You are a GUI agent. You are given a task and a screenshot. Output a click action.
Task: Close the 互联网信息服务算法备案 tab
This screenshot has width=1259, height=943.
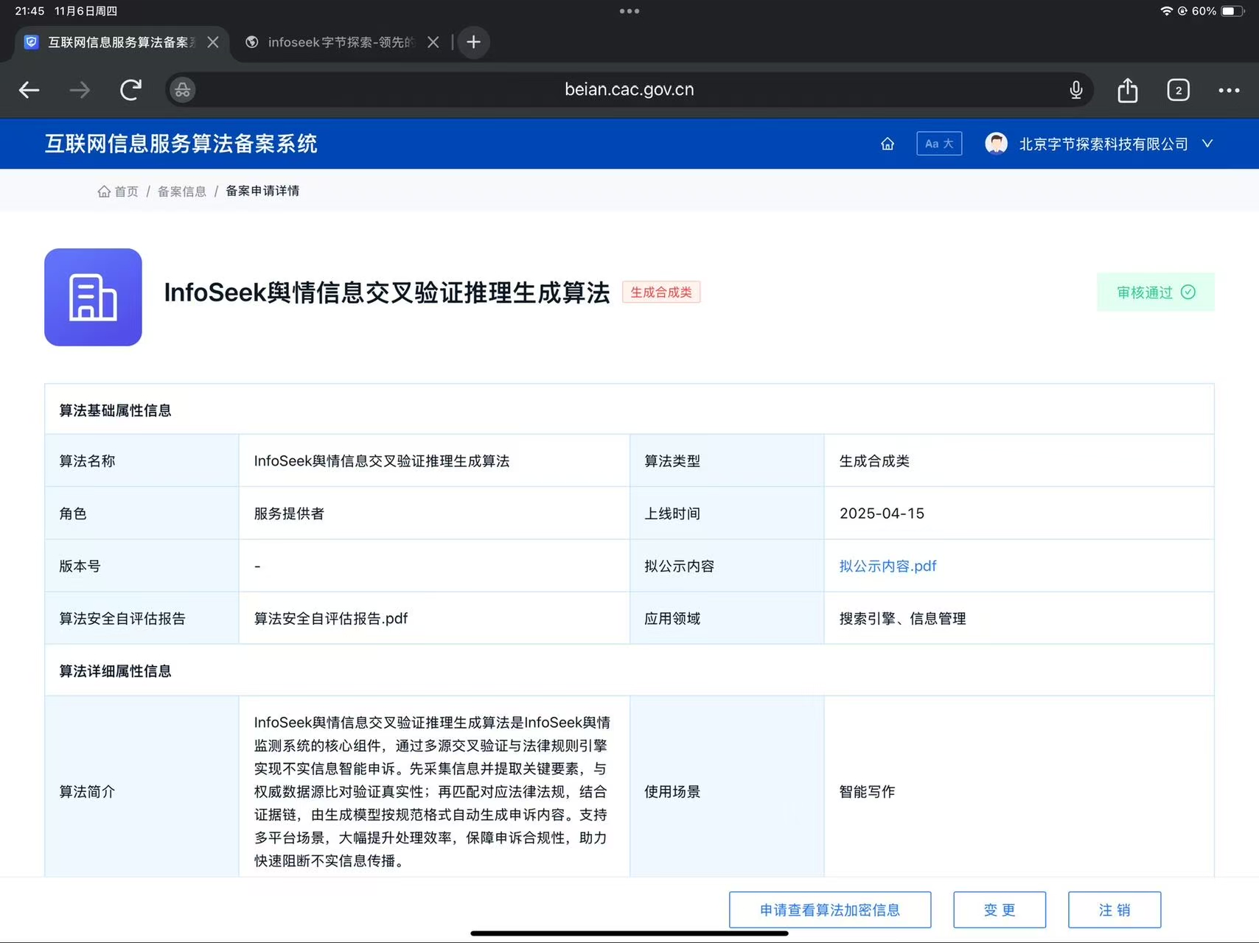[x=213, y=42]
